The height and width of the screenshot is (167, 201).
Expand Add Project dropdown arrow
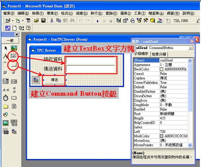pos(13,21)
